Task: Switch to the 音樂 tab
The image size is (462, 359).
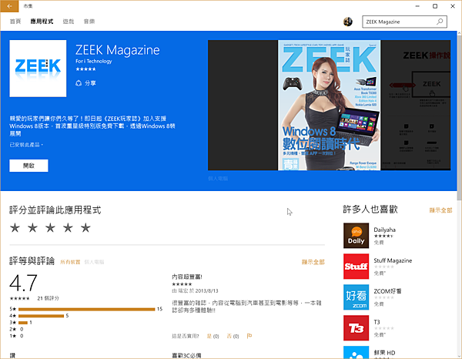Action: point(89,22)
